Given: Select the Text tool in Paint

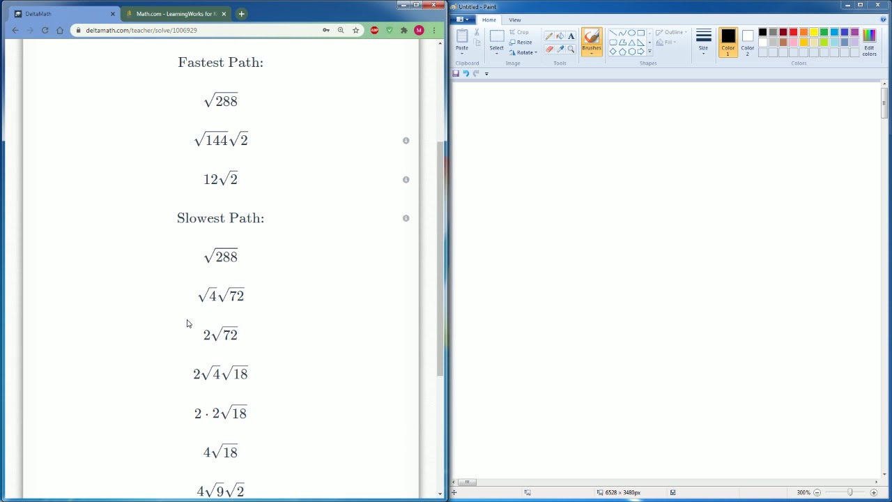Looking at the screenshot, I should pos(571,36).
